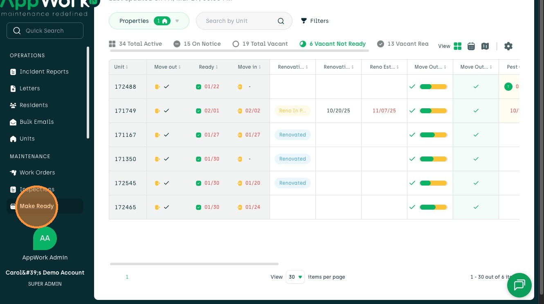Click the search magnifier icon
Viewport: 544px width, 304px height.
point(281,21)
